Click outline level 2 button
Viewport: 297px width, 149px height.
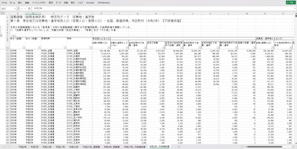3,13
